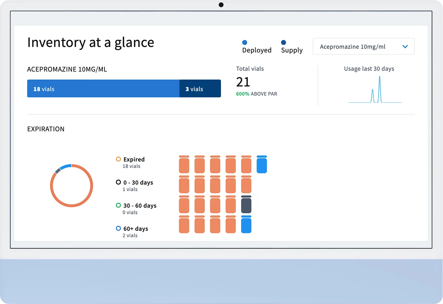Image resolution: width=443 pixels, height=304 pixels.
Task: Toggle the Supply legend dot
Action: 283,42
